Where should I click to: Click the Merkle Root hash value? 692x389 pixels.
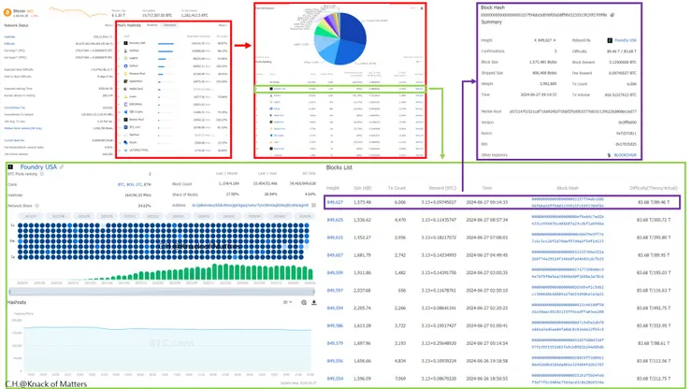pyautogui.click(x=573, y=111)
